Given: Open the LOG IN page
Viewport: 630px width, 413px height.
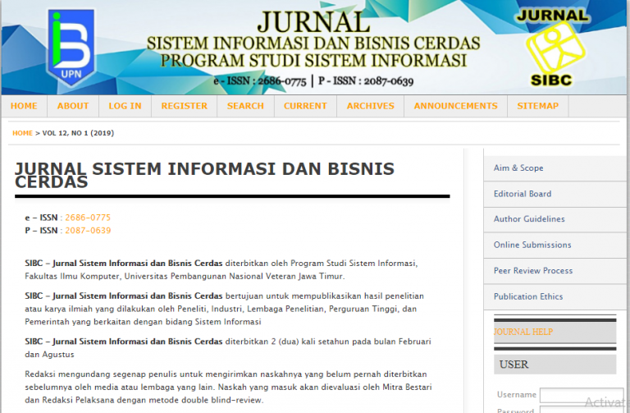Looking at the screenshot, I should point(125,106).
